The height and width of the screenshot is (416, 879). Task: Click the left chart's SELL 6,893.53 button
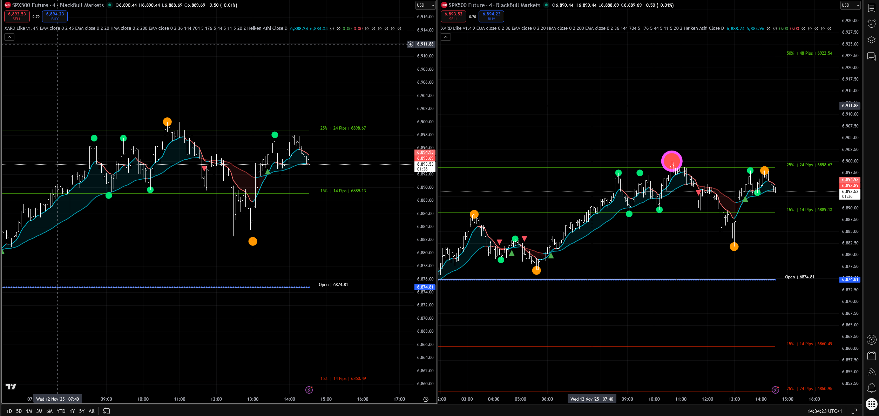17,16
